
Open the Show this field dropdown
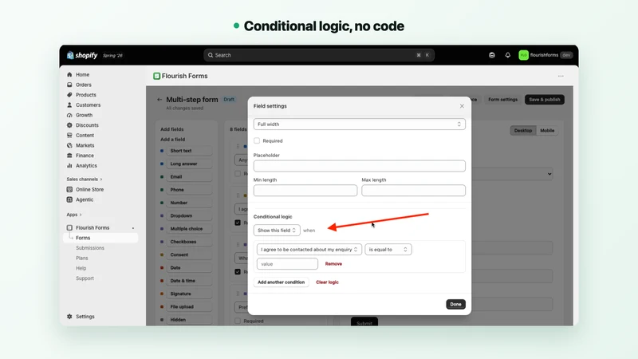click(x=277, y=231)
